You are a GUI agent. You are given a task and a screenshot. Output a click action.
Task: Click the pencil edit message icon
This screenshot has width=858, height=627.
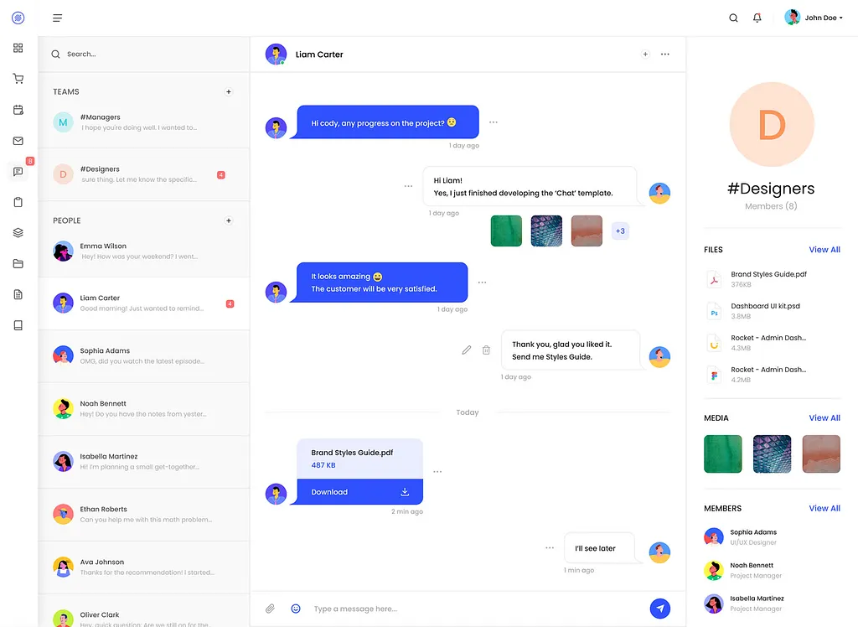click(467, 350)
